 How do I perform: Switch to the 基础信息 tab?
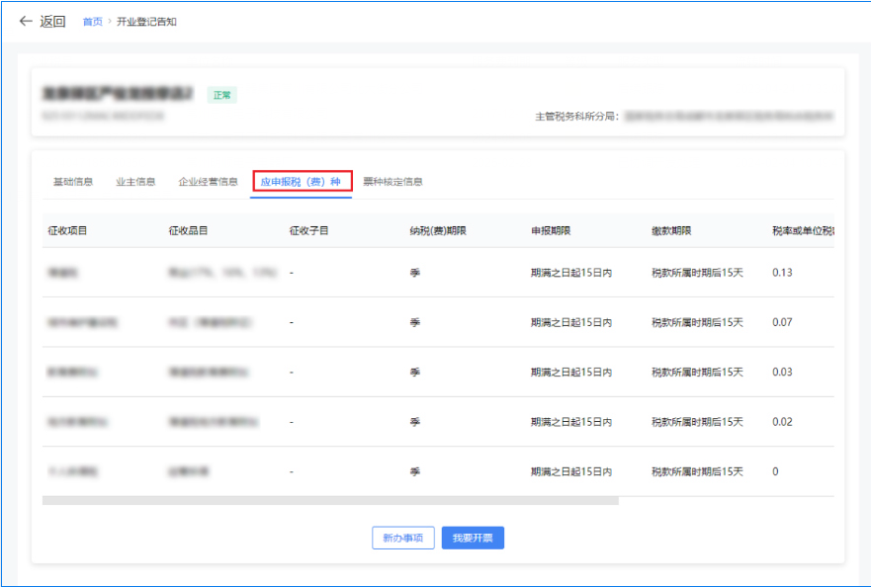[x=73, y=182]
